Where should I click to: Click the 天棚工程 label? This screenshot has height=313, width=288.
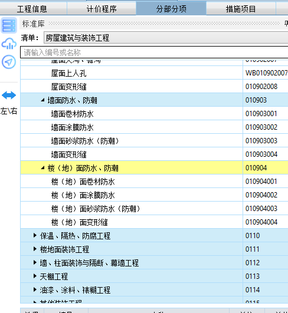tap(54, 276)
